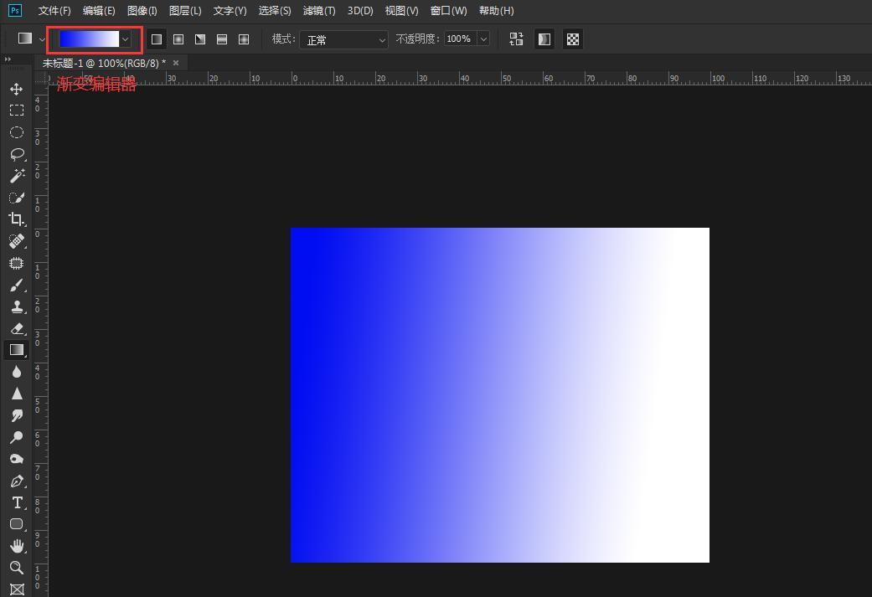872x597 pixels.
Task: Open the 帮助(H) menu
Action: click(x=496, y=11)
